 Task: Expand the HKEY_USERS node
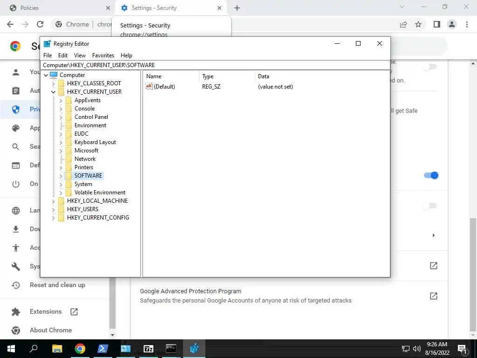click(x=53, y=209)
